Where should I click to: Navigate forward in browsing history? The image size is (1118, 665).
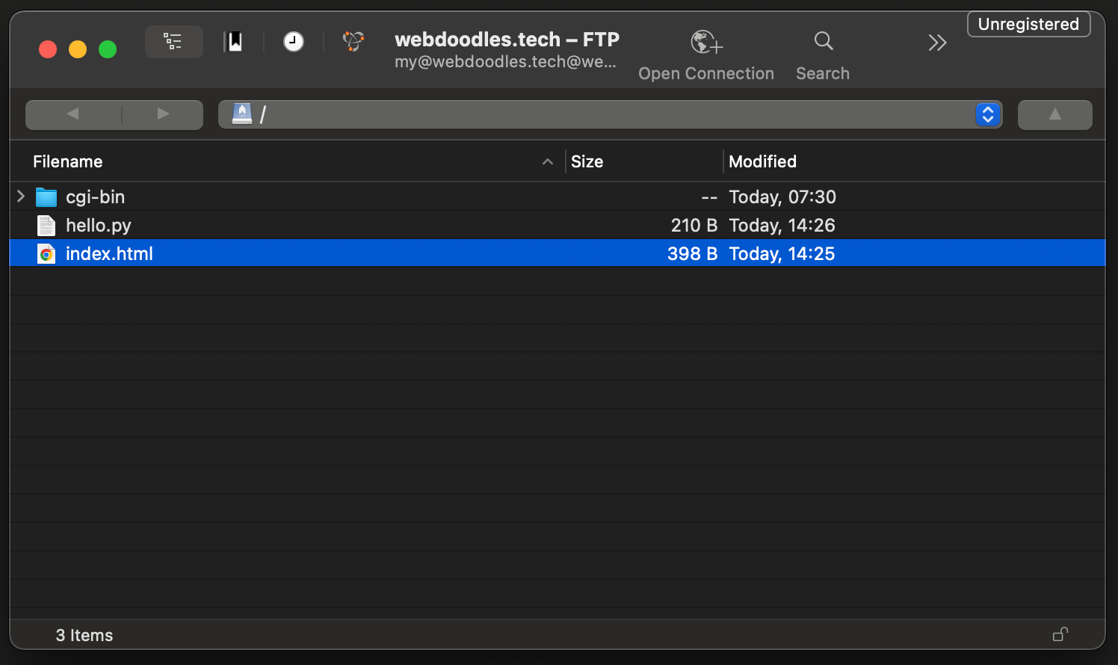click(x=163, y=114)
